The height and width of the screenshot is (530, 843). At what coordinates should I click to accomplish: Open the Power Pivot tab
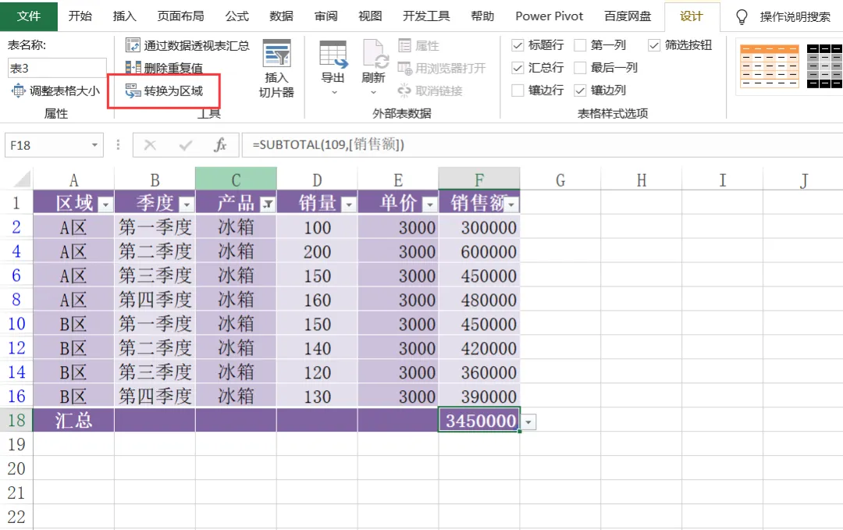point(549,16)
